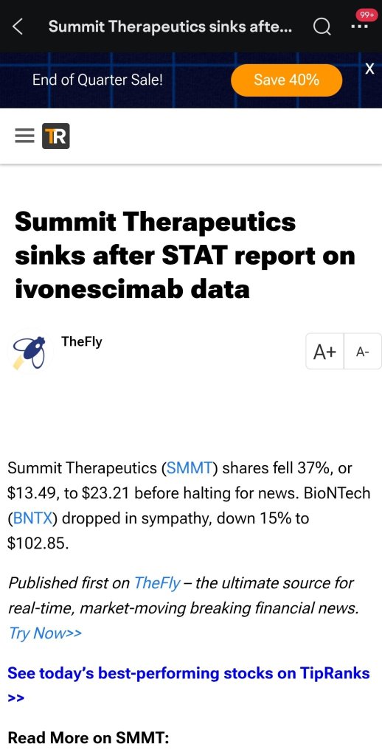Click the Read More on SMMT heading
The image size is (382, 755).
coord(88,737)
